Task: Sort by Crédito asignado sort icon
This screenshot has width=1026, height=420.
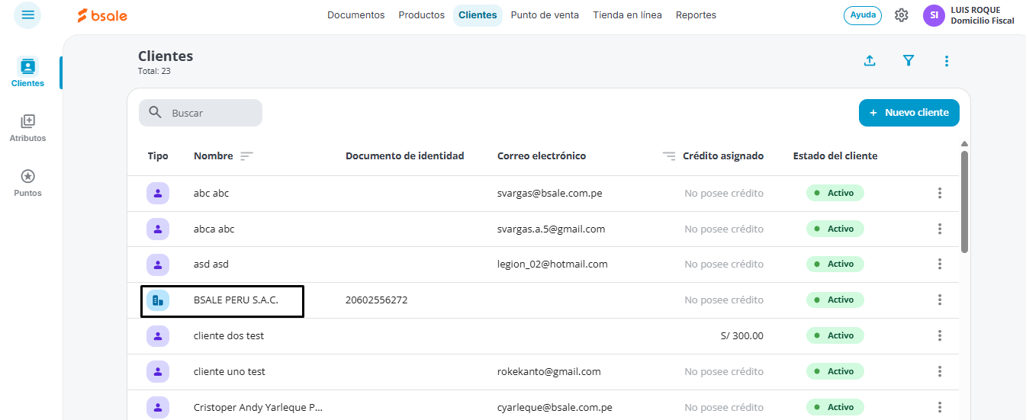Action: coord(669,155)
